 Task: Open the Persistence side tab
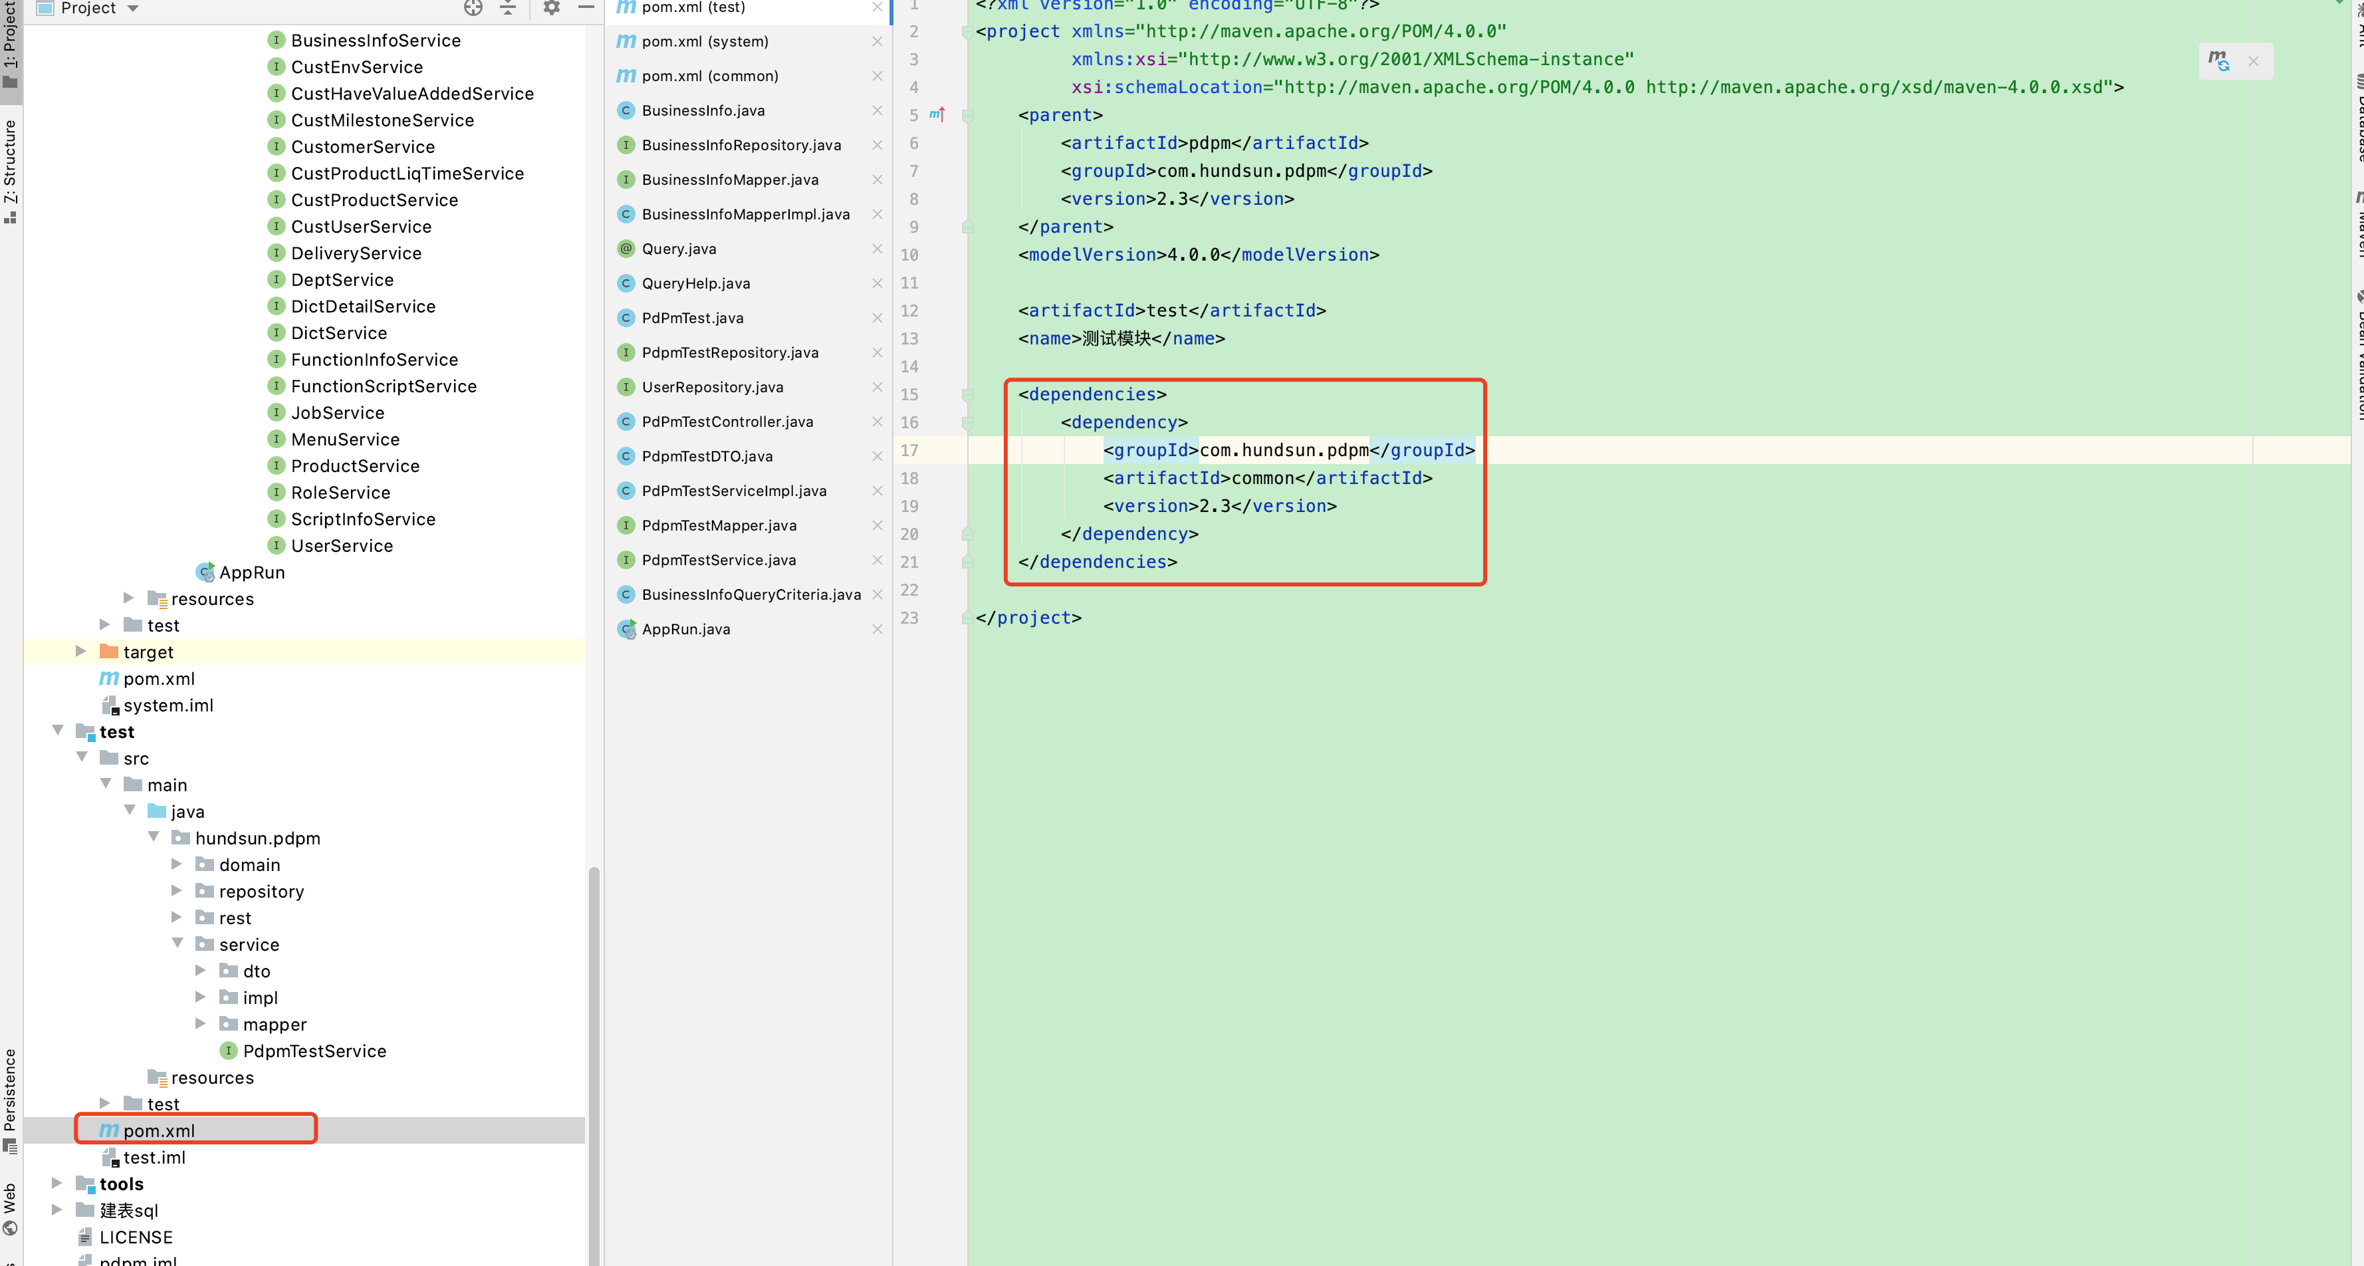pyautogui.click(x=10, y=1100)
